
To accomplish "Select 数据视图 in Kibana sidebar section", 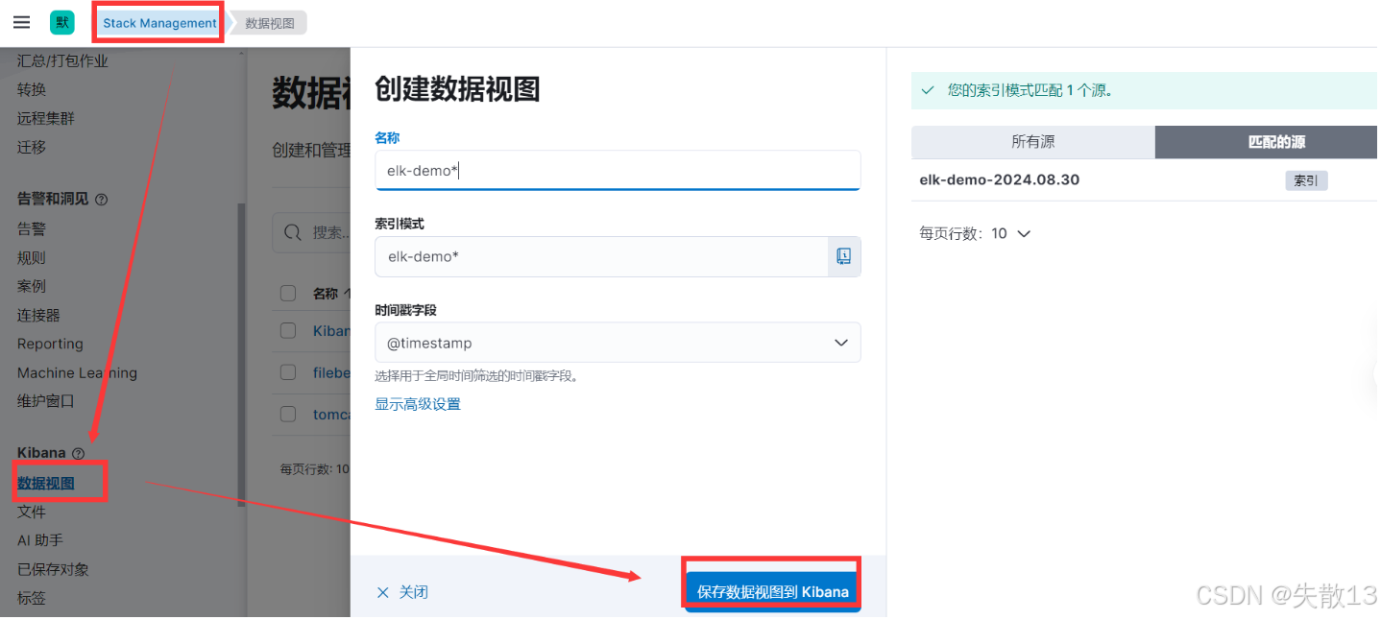I will click(x=45, y=484).
